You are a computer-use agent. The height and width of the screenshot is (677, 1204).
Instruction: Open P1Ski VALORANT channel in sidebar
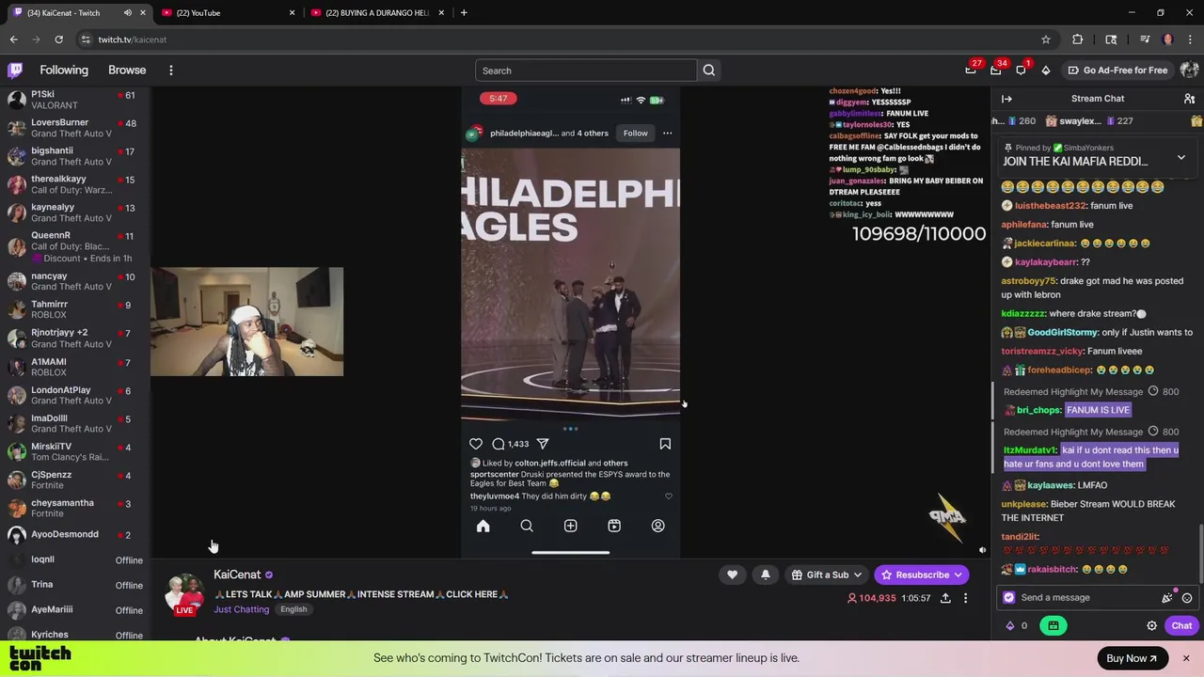(75, 100)
